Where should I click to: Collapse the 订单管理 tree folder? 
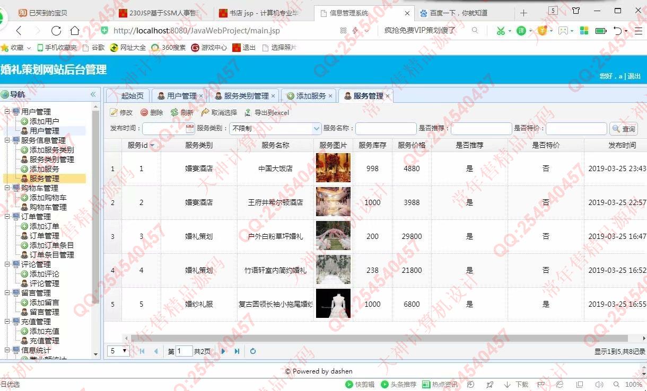7,217
